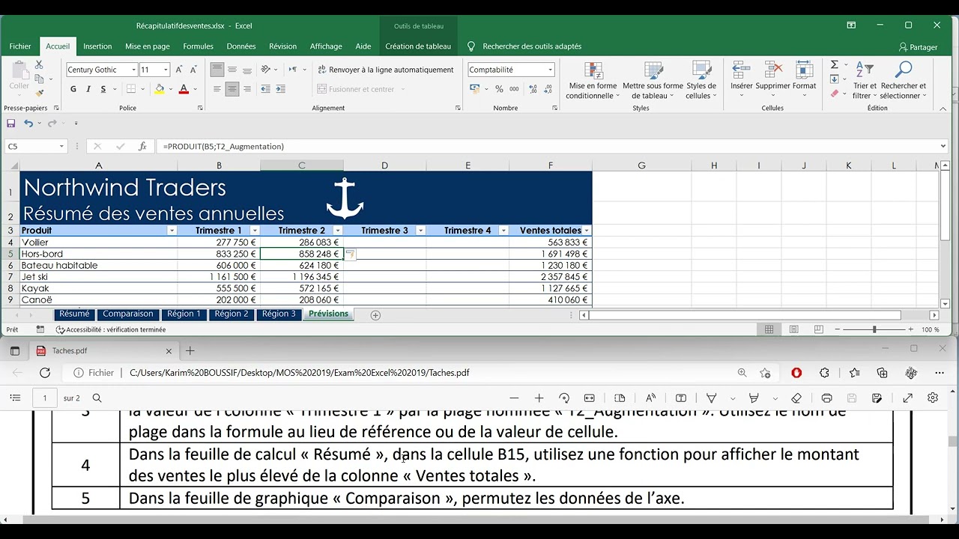This screenshot has width=959, height=539.
Task: Switch to the Comparaison sheet tab
Action: click(128, 314)
